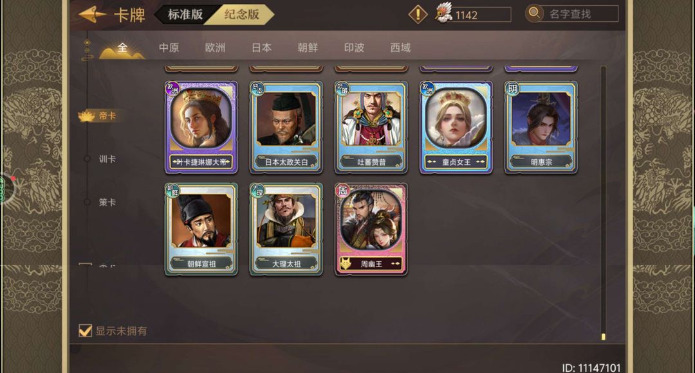The width and height of the screenshot is (695, 373).
Task: Click the magnifying glass search icon
Action: (x=535, y=13)
